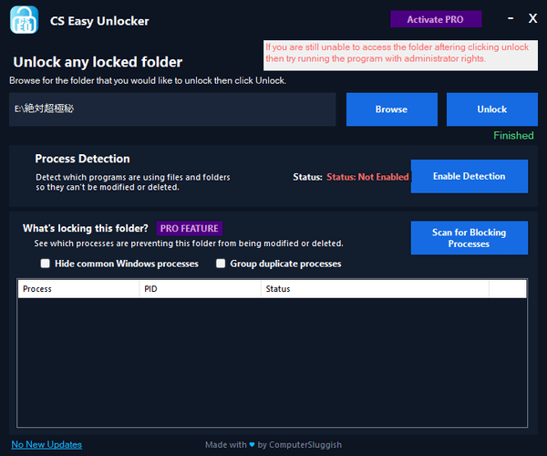Start Scan for Blocking Processes
The height and width of the screenshot is (456, 547).
point(470,238)
